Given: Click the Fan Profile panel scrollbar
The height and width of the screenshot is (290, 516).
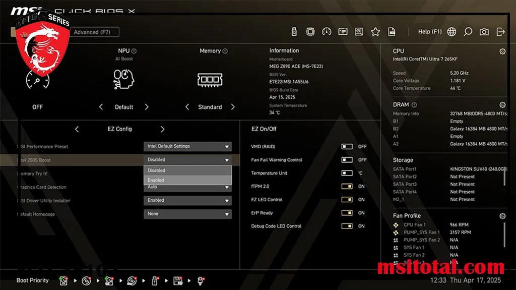Looking at the screenshot, I should click(x=504, y=235).
